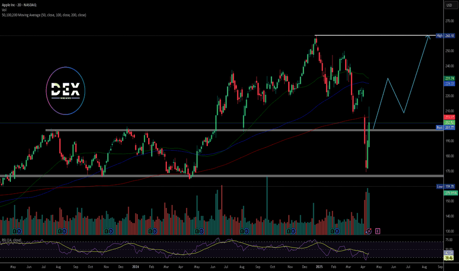Open the August 2024 earnings E marker
The height and width of the screenshot is (271, 459).
pyautogui.click(x=242, y=231)
